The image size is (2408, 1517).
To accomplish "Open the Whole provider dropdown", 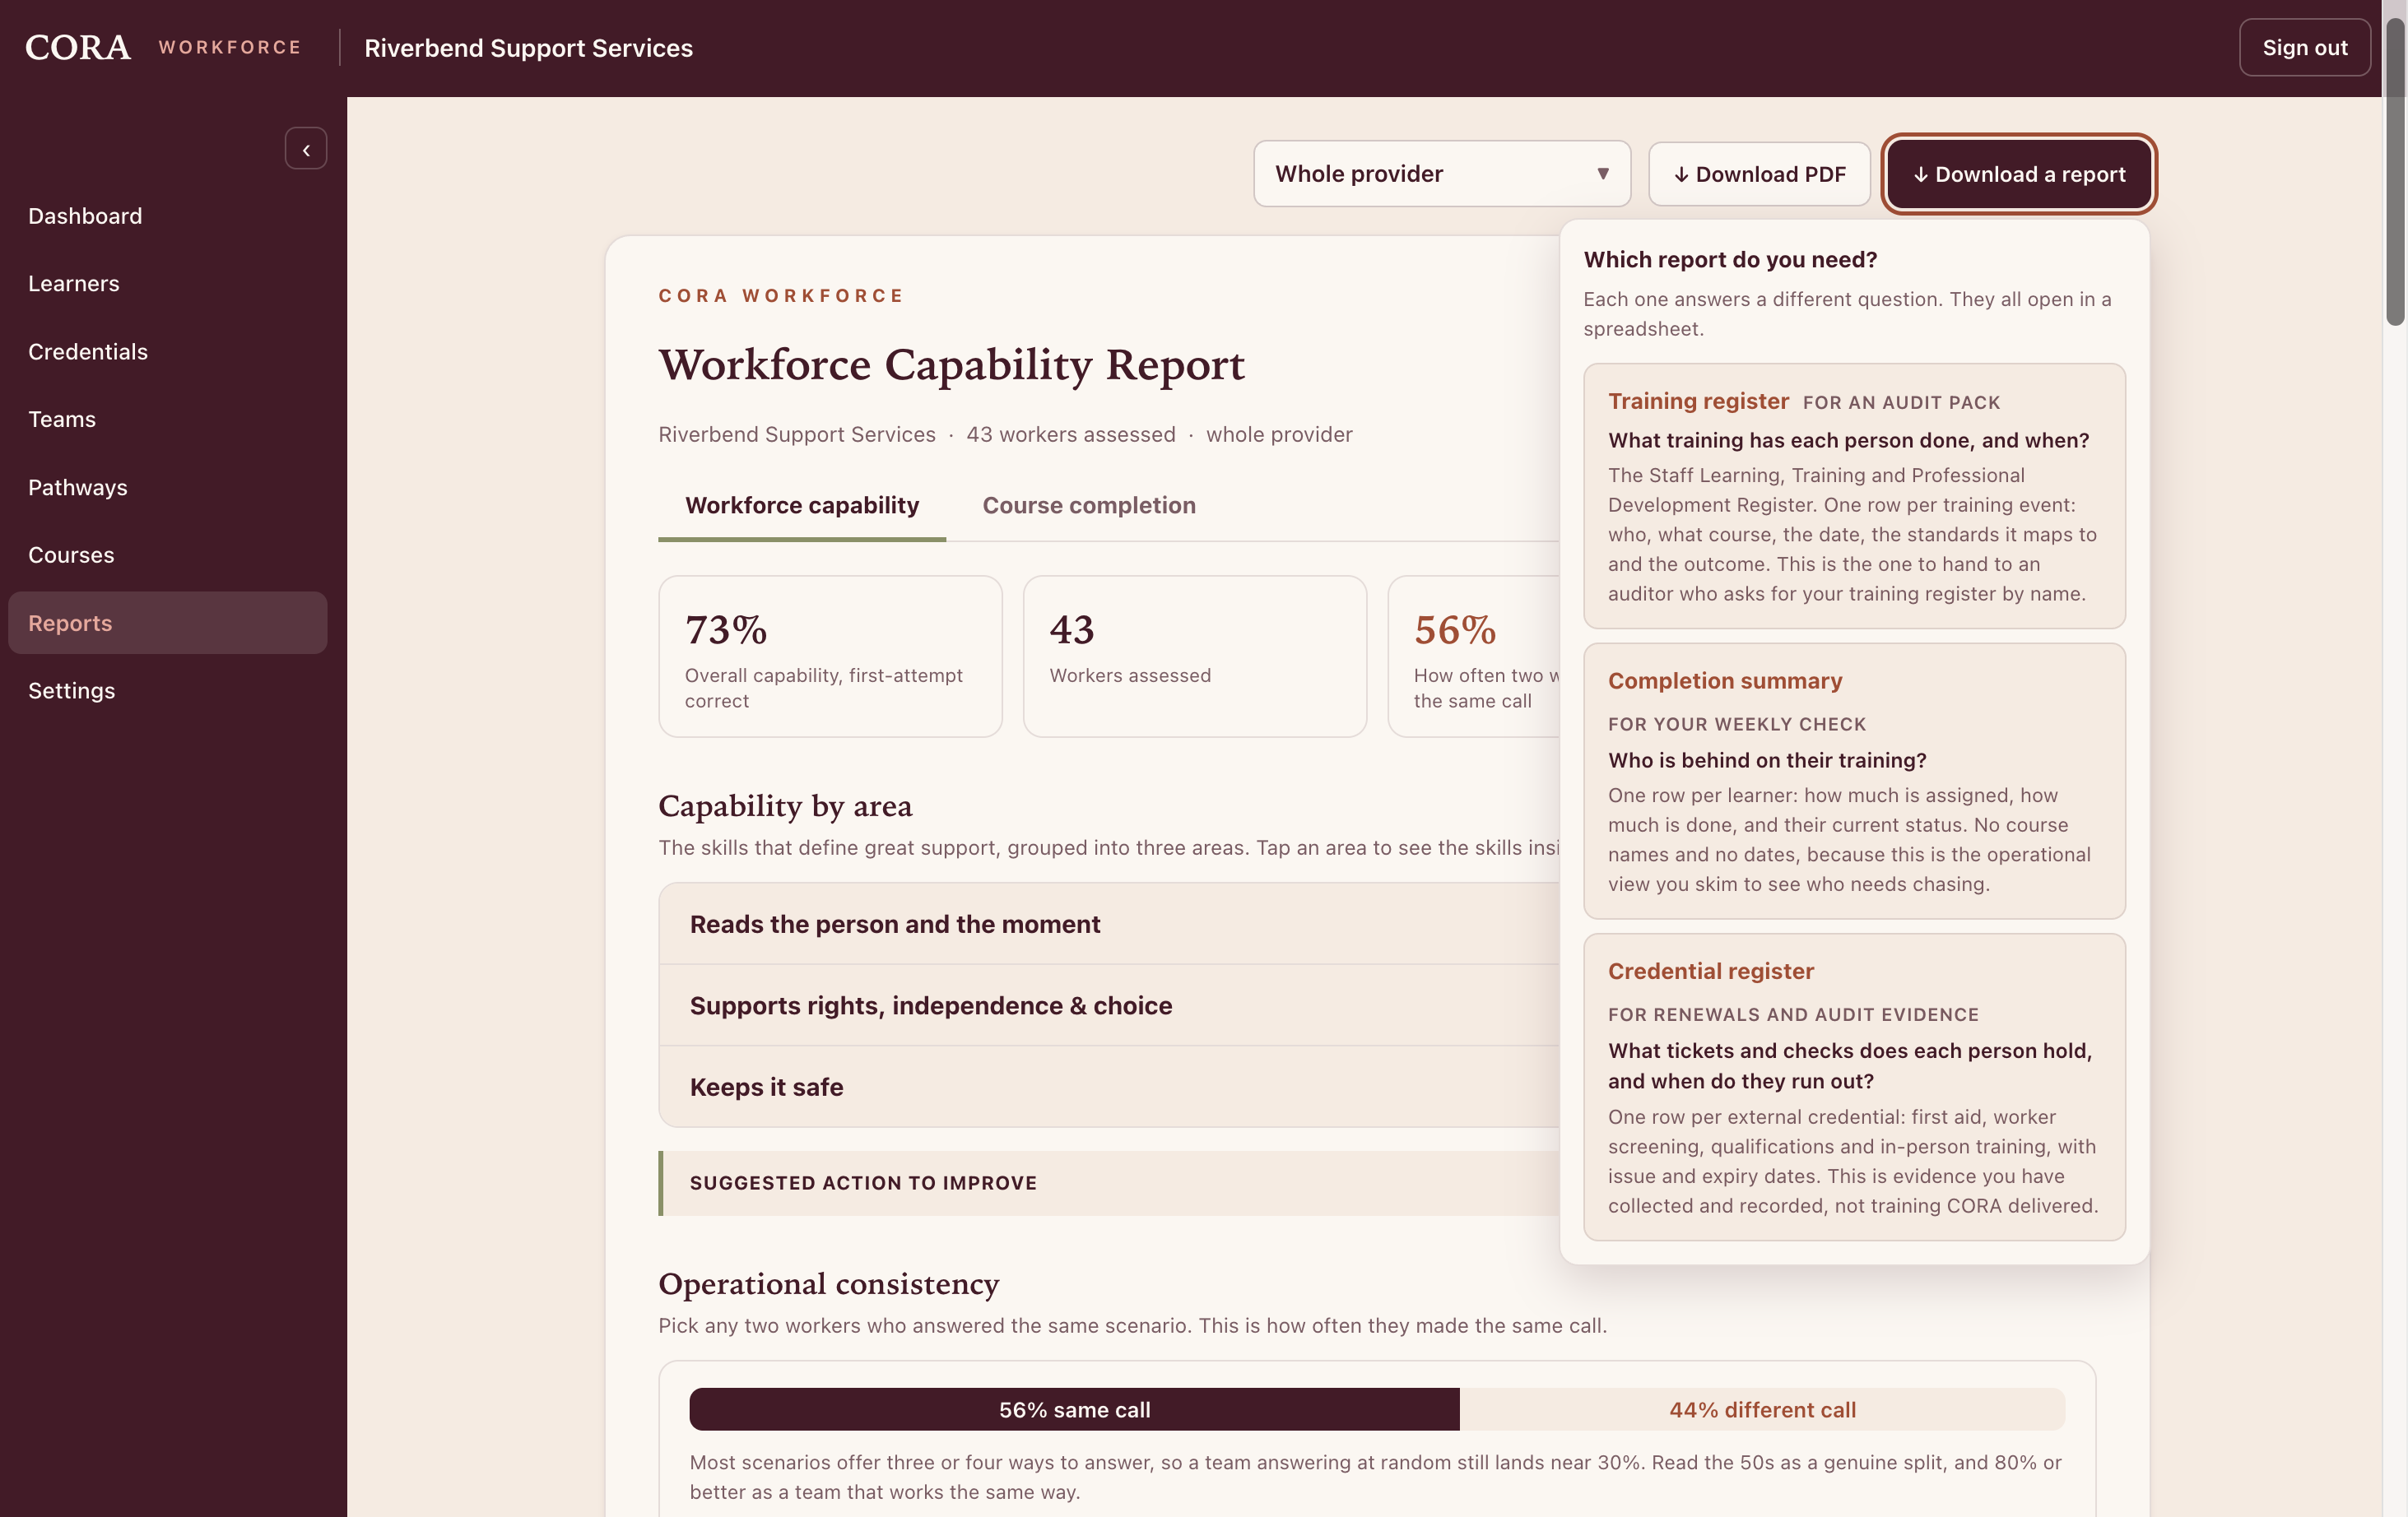I will (1441, 174).
